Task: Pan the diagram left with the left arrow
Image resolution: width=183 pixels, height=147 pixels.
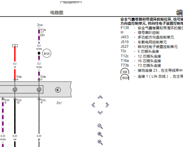Action: [93, 105]
